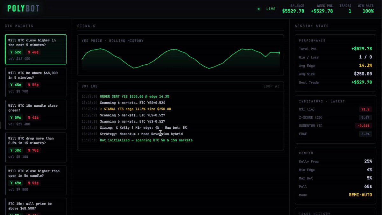Image resolution: width=382 pixels, height=215 pixels.
Task: Click the BALANCE $5529.78 value
Action: [x=293, y=11]
